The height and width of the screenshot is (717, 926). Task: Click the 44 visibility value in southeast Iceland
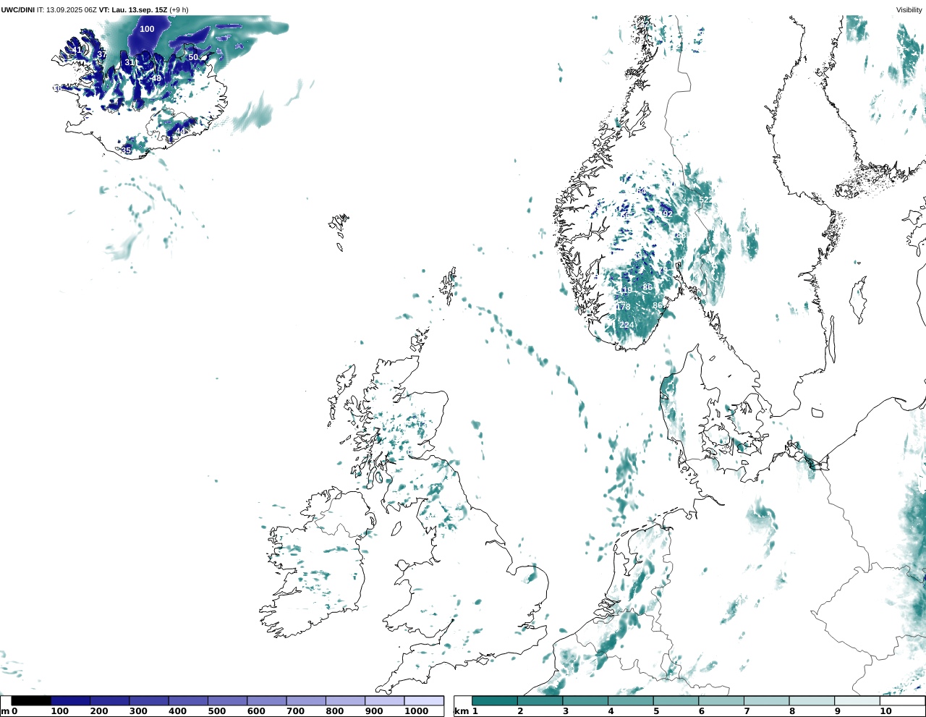pos(180,131)
